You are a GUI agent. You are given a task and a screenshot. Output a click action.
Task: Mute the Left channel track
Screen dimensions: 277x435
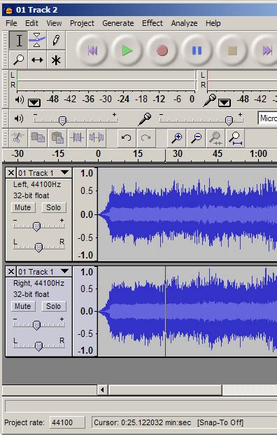(x=23, y=207)
